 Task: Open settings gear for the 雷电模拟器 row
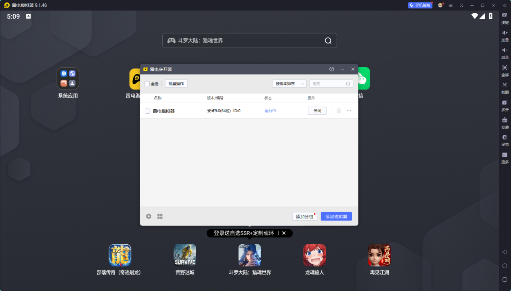click(x=339, y=111)
